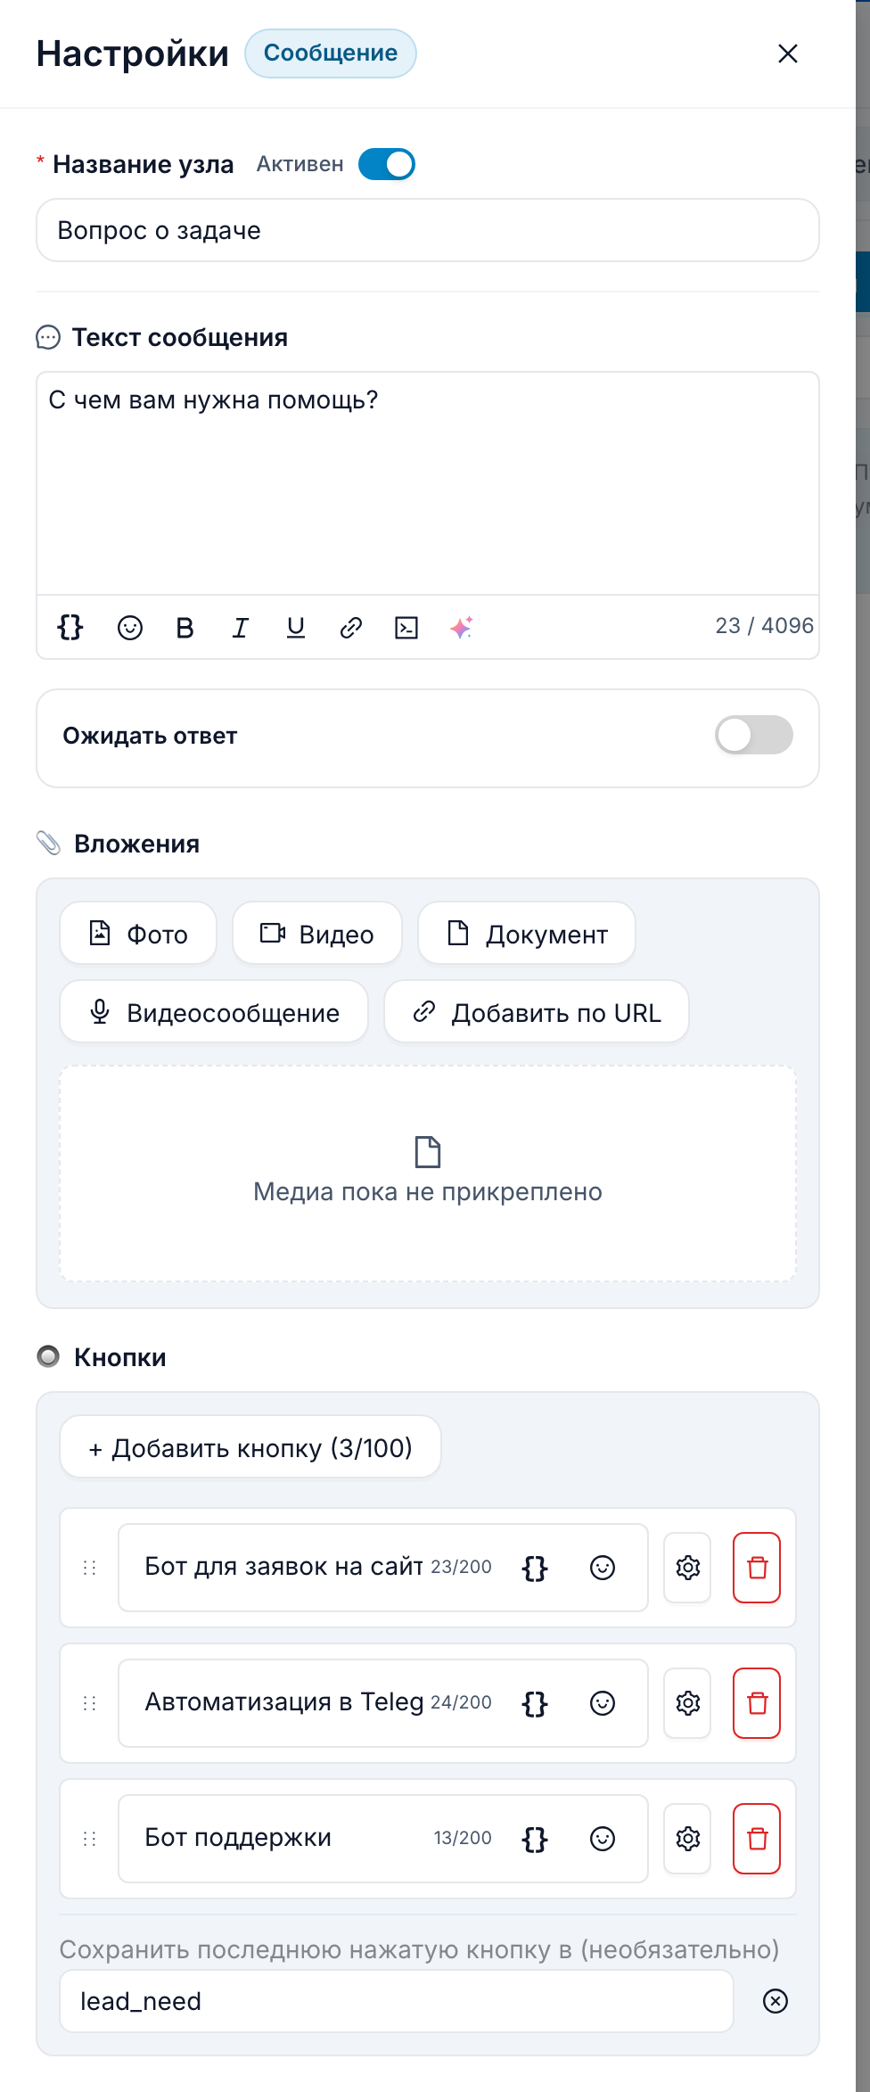The image size is (870, 2092).
Task: Open settings gear for Автоматизация button
Action: [687, 1703]
